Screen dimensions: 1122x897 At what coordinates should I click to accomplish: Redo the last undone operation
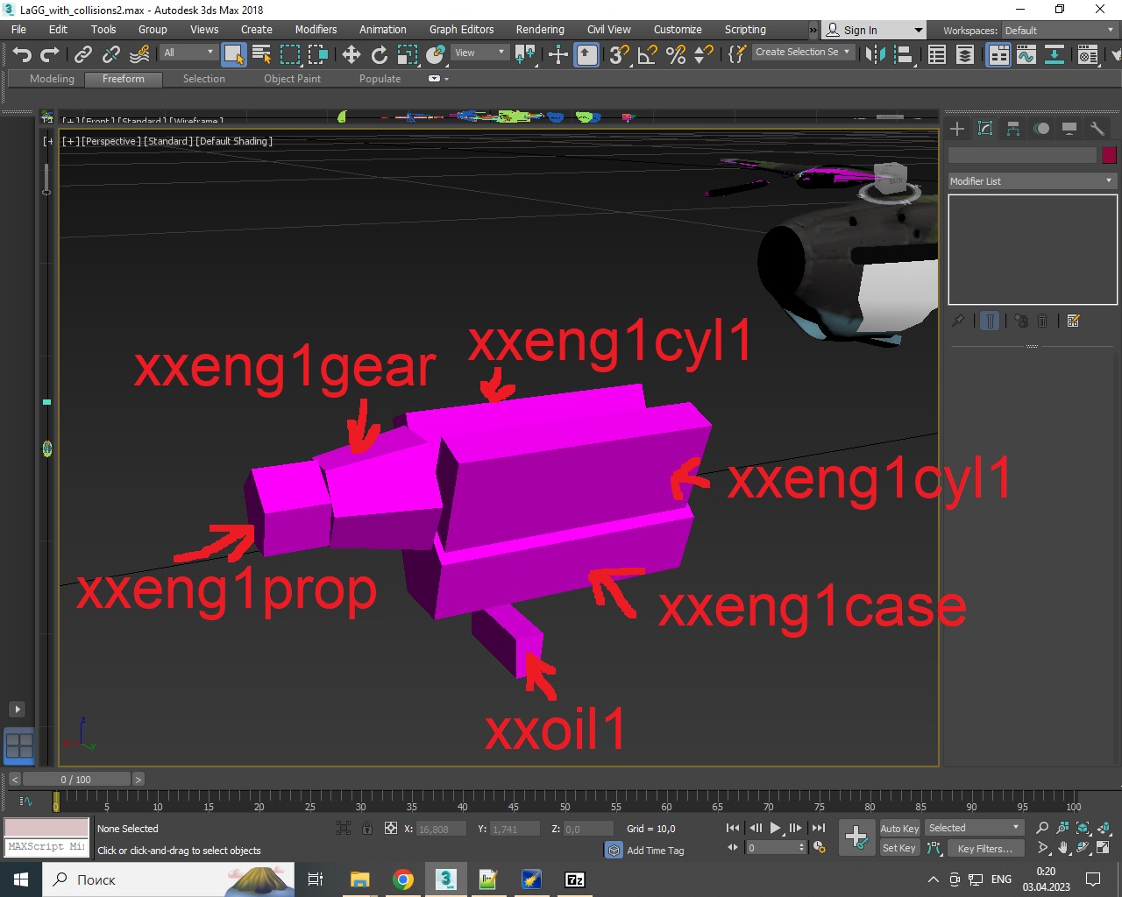tap(50, 54)
